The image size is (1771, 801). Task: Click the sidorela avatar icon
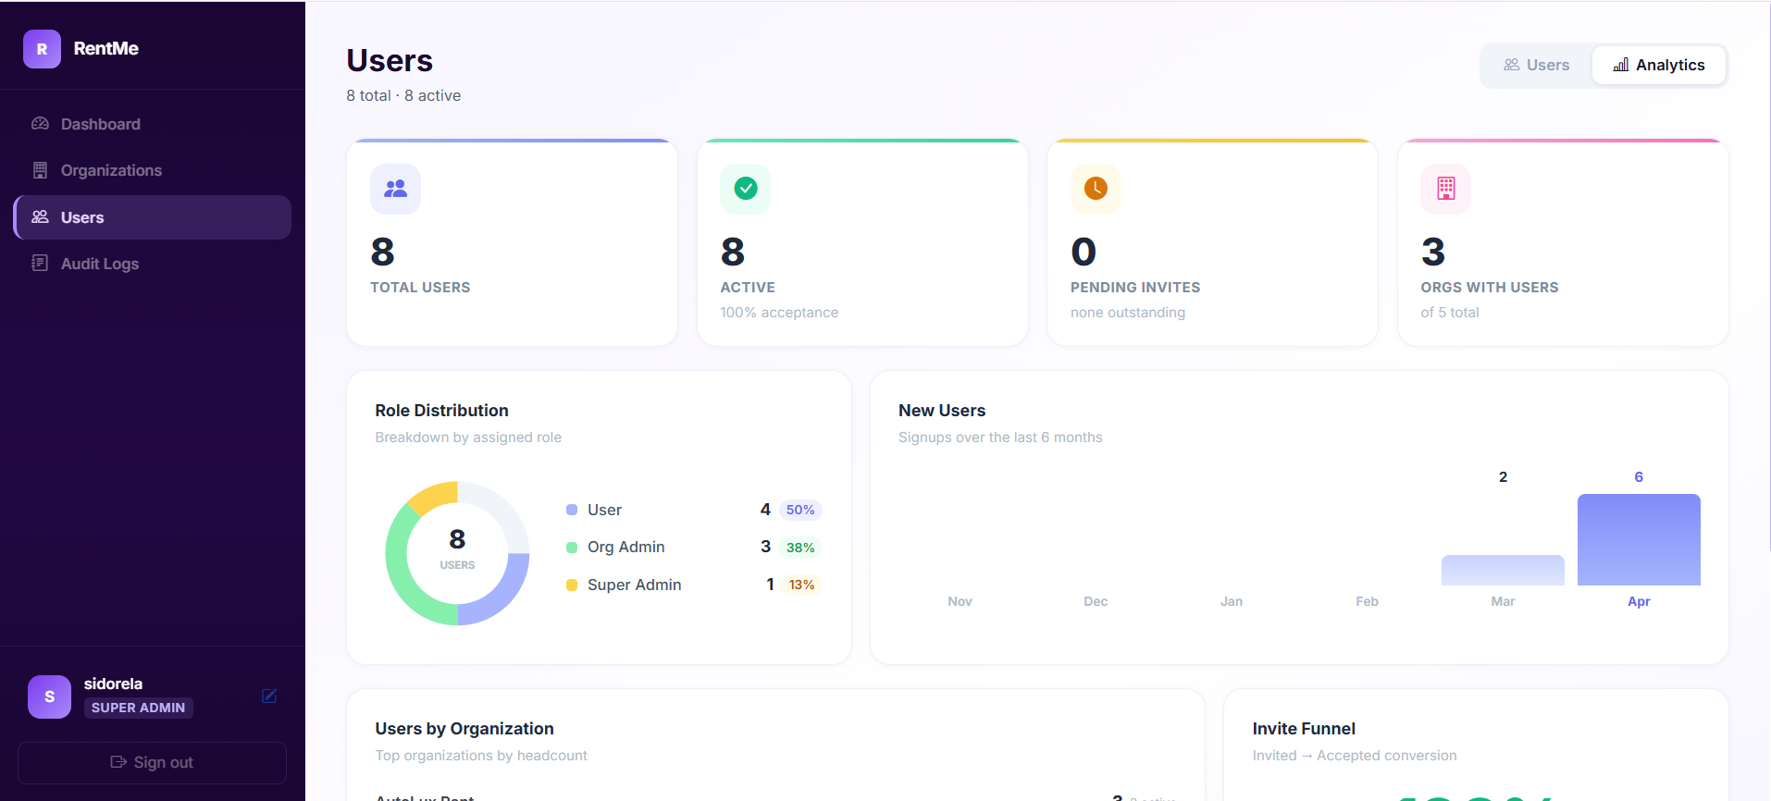point(49,696)
